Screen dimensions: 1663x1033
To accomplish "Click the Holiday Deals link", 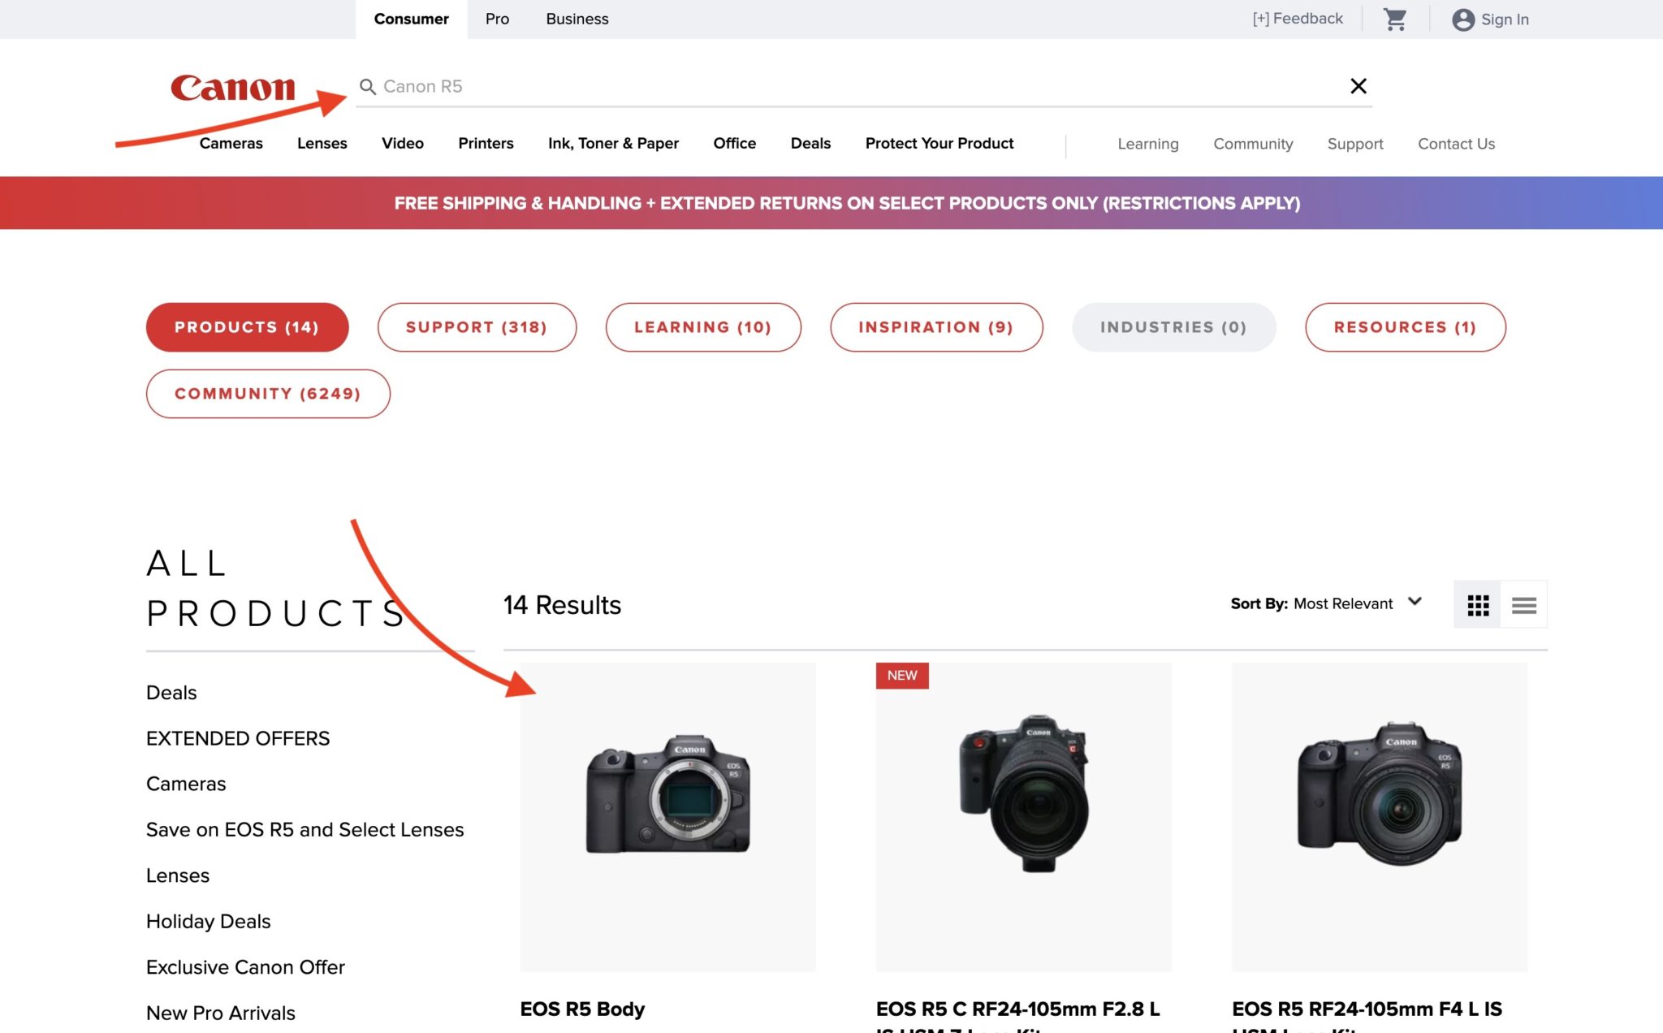I will [x=208, y=921].
